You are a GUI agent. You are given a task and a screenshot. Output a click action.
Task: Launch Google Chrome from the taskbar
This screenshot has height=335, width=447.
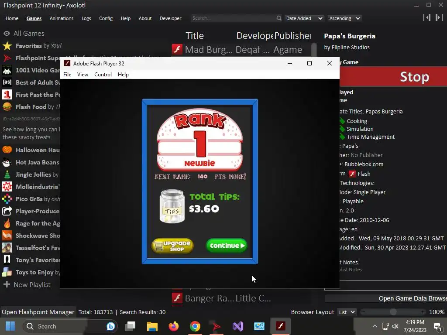(195, 326)
